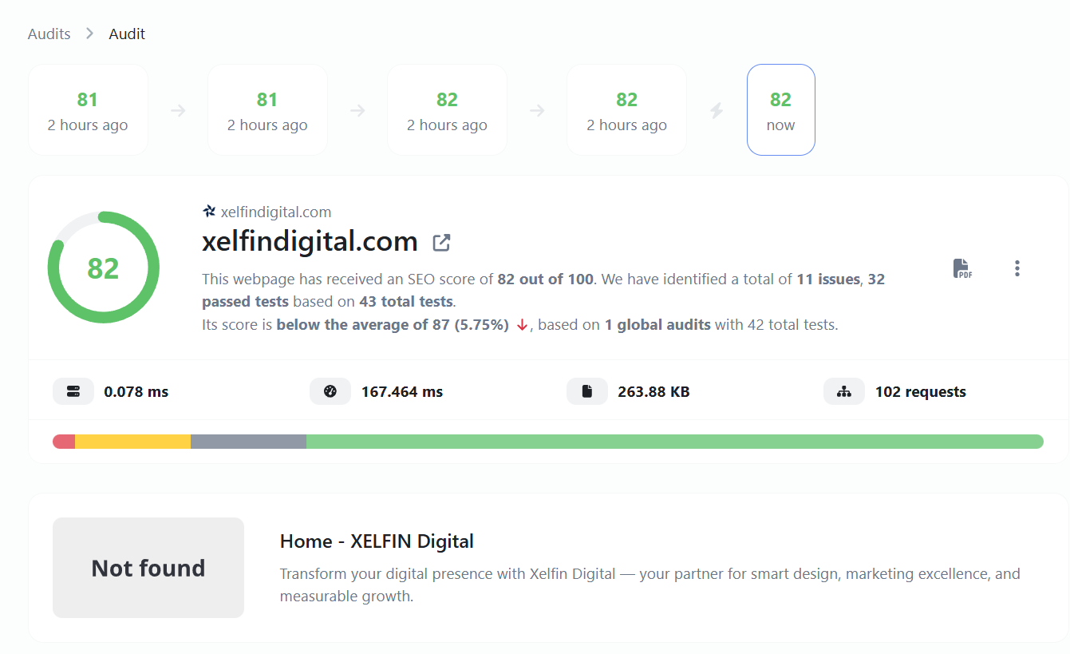This screenshot has height=654, width=1070.
Task: Click the speedometer icon next to 167.464 ms
Action: 330,391
